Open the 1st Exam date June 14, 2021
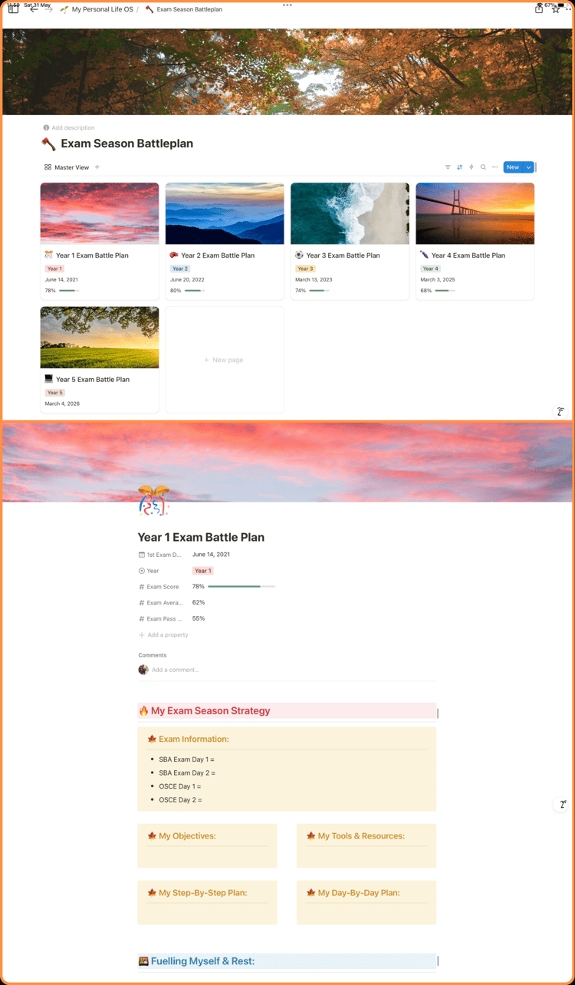The image size is (575, 985). click(x=211, y=554)
